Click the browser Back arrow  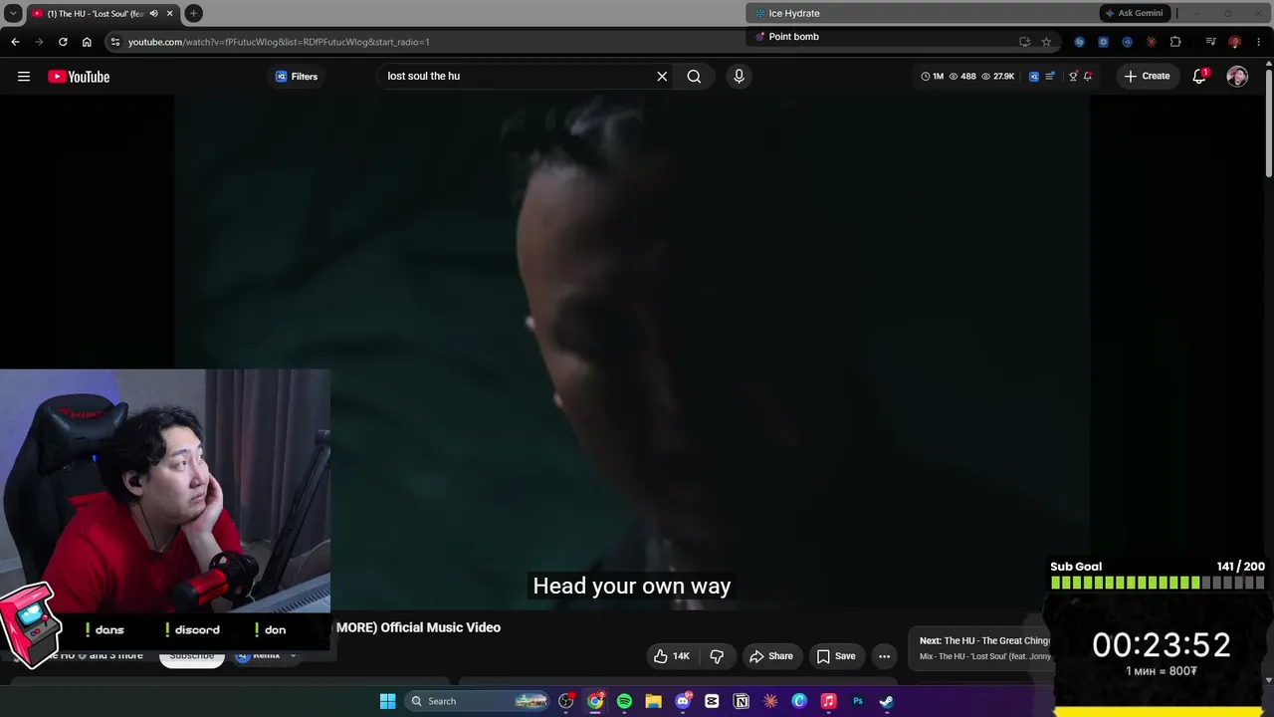[x=15, y=42]
